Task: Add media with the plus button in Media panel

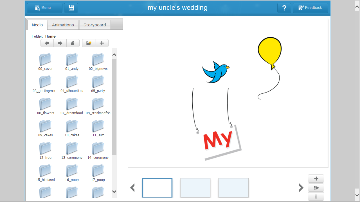Action: pos(102,43)
